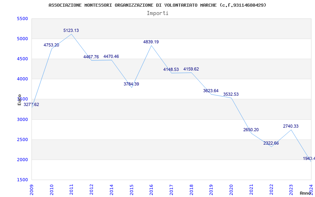
Task: Click the 2020 year tick label
Action: click(x=231, y=190)
